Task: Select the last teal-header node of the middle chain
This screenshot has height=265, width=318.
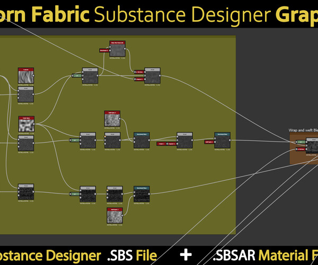Action: 222,140
